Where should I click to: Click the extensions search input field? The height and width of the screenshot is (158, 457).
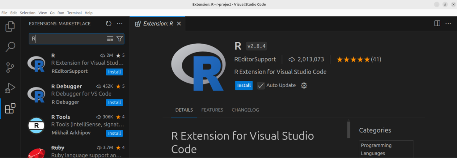67,38
